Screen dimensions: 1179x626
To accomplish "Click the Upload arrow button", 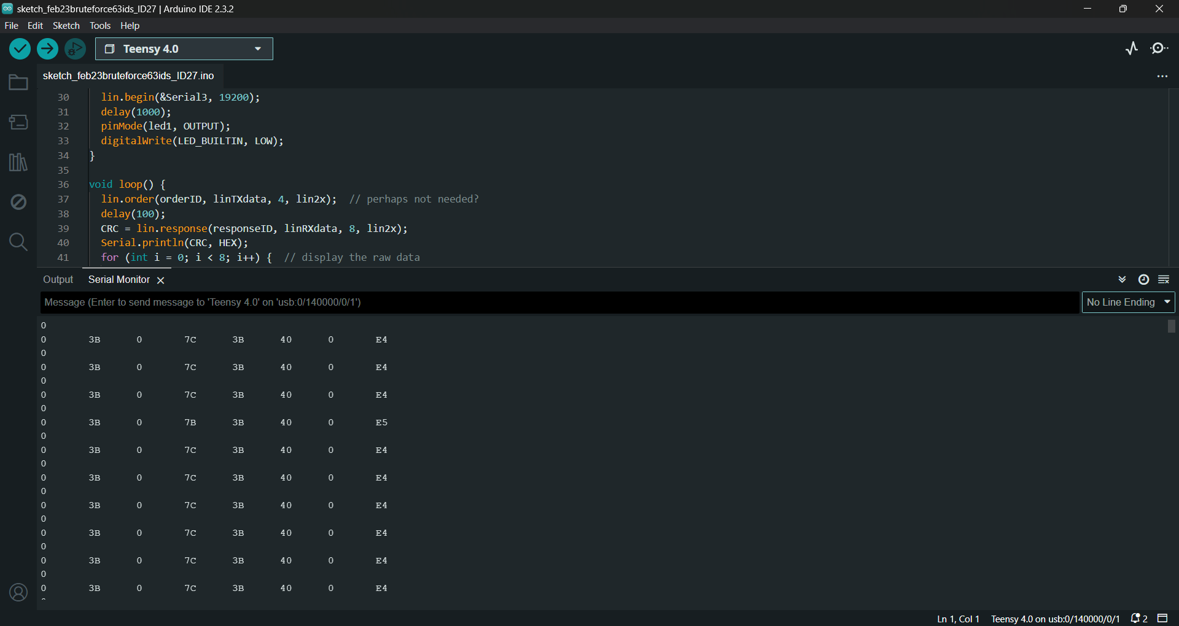I will click(47, 49).
